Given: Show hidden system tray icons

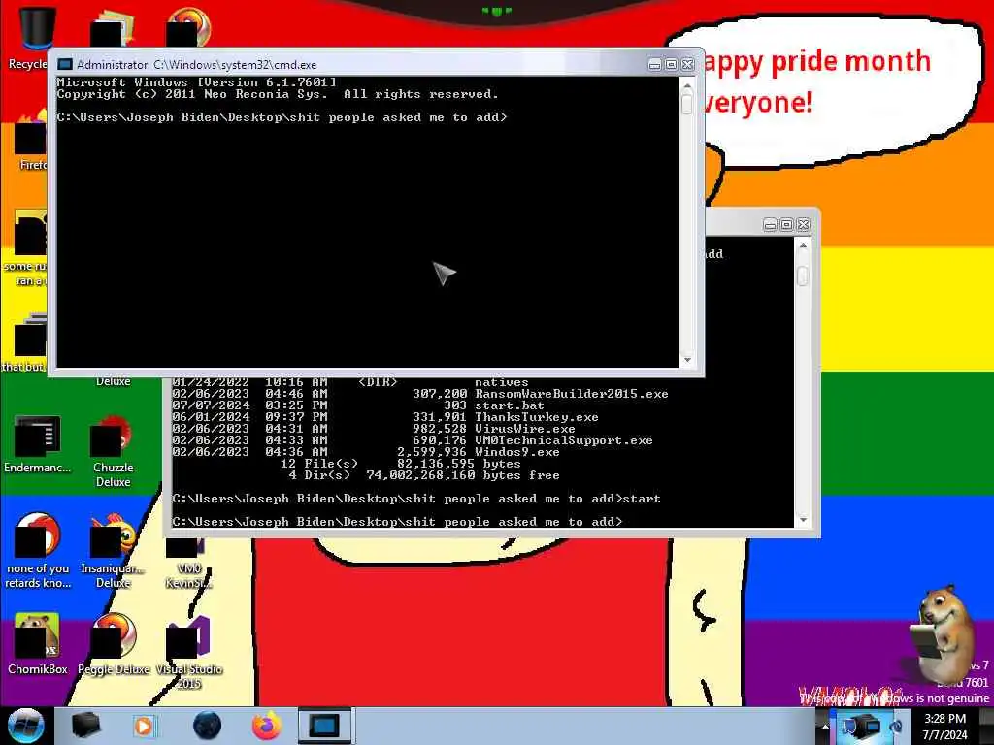Looking at the screenshot, I should pyautogui.click(x=825, y=726).
